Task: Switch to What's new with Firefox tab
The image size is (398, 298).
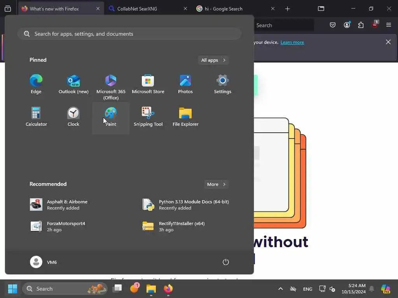Action: [61, 9]
